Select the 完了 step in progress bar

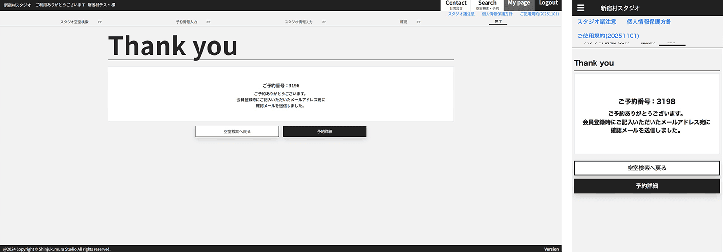point(498,22)
